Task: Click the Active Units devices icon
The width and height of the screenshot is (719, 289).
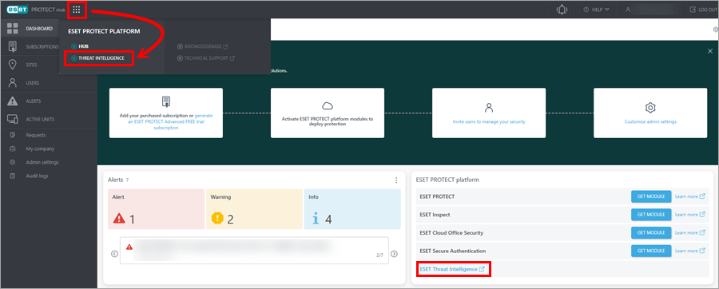Action: coord(13,120)
